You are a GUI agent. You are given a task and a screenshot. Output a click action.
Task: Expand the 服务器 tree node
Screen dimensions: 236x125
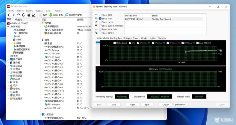8,63
